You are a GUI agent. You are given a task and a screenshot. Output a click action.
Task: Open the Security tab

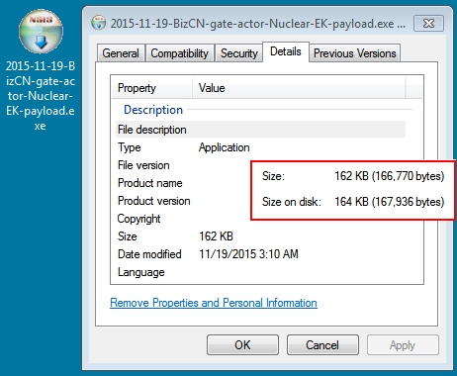click(x=239, y=53)
